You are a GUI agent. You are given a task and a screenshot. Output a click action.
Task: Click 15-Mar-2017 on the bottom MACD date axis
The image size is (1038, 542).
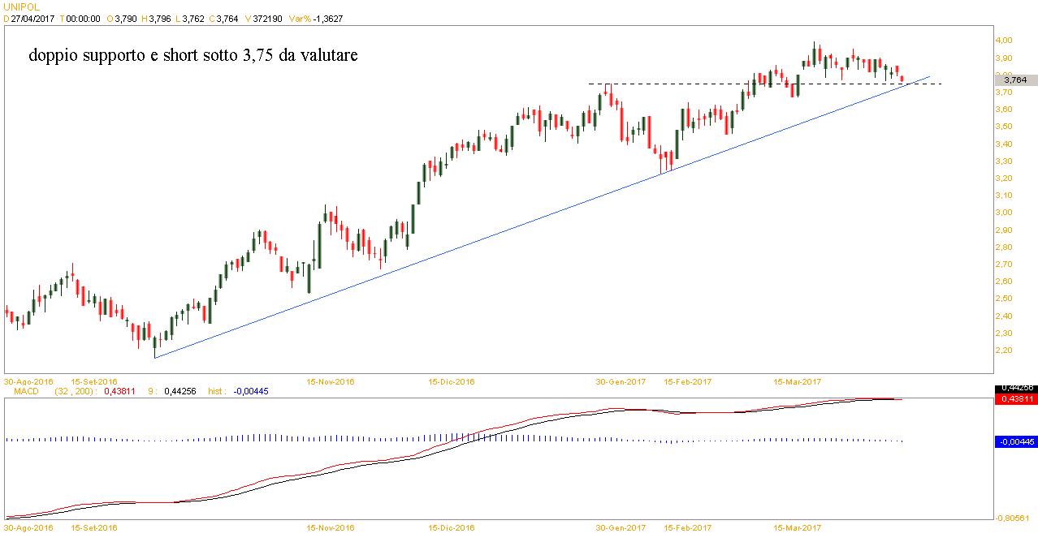pyautogui.click(x=798, y=527)
